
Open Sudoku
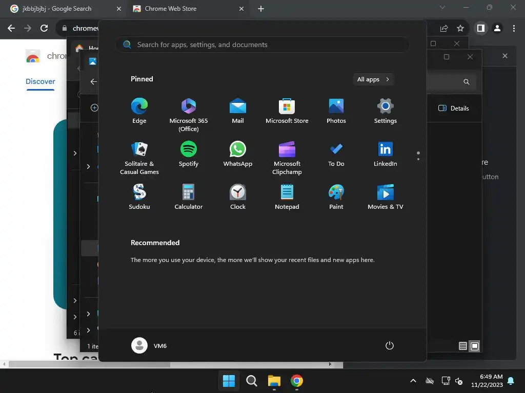tap(139, 197)
